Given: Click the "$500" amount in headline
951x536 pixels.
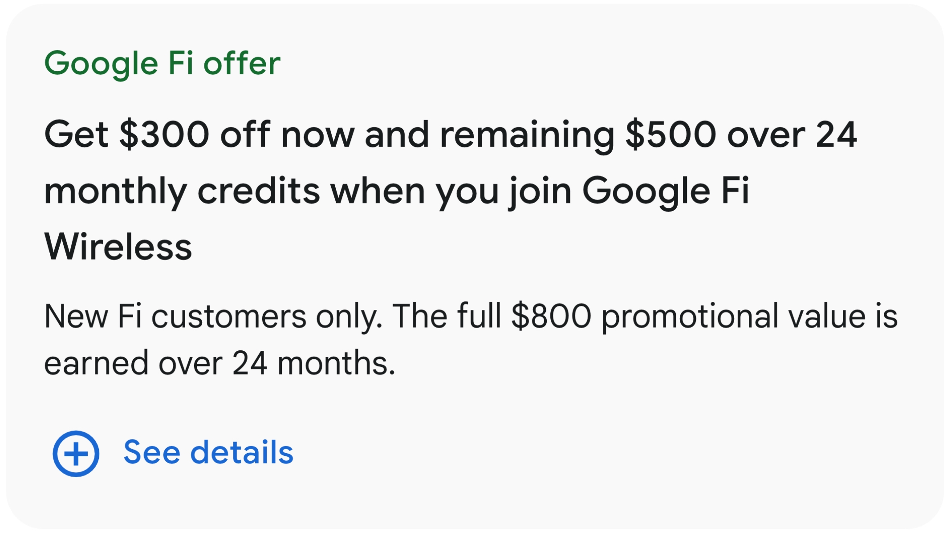Looking at the screenshot, I should click(x=671, y=134).
